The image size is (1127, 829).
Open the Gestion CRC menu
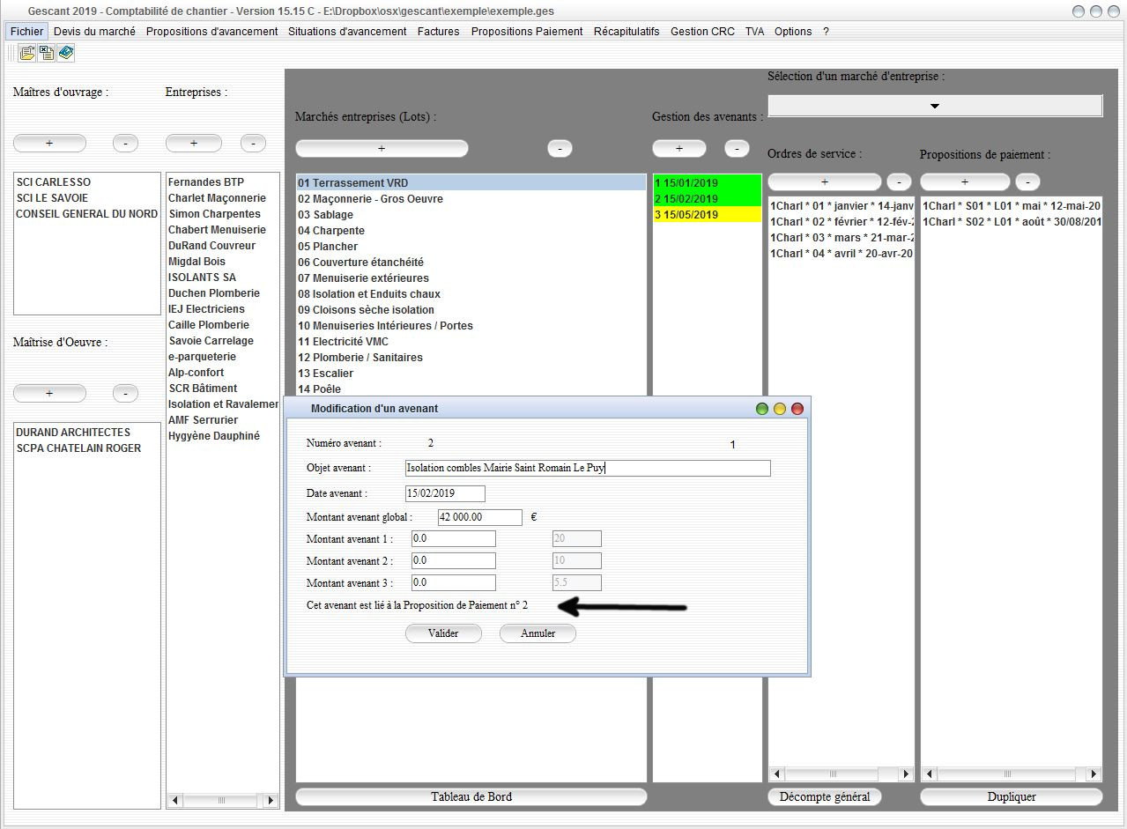702,31
